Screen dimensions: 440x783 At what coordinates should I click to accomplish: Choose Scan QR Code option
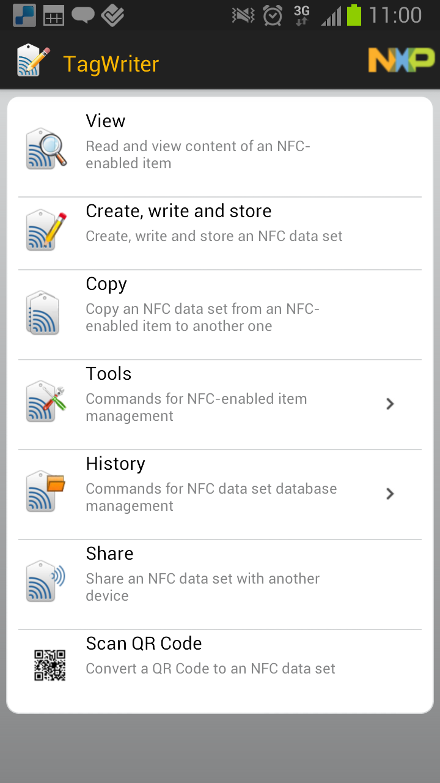[220, 665]
